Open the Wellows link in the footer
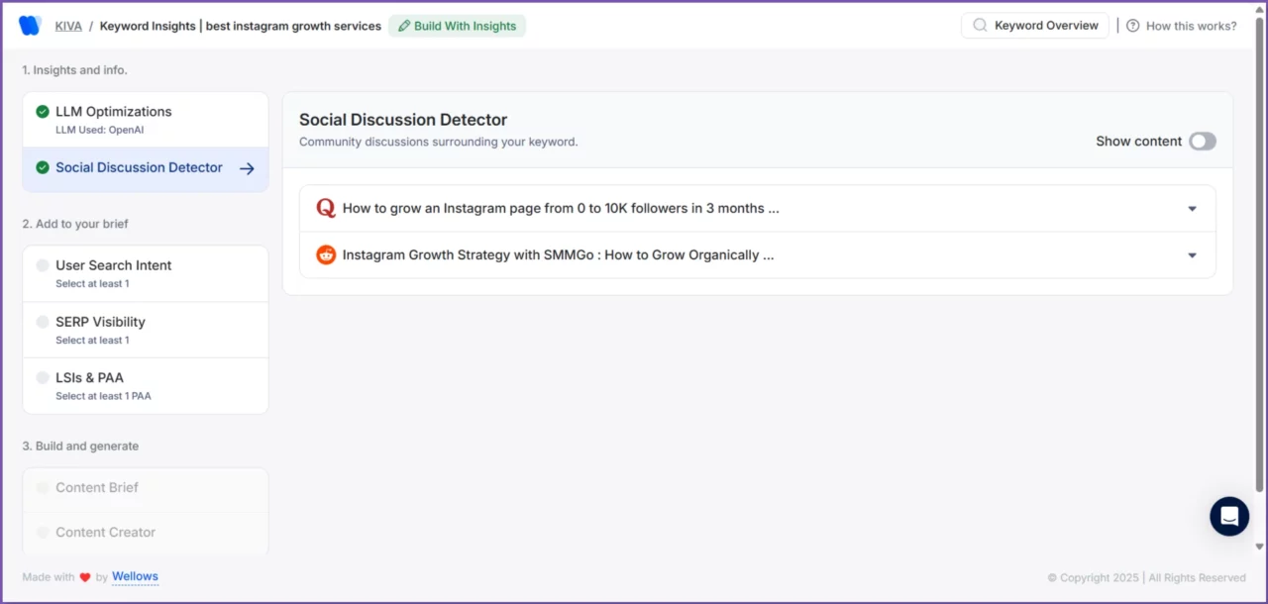 pos(135,576)
